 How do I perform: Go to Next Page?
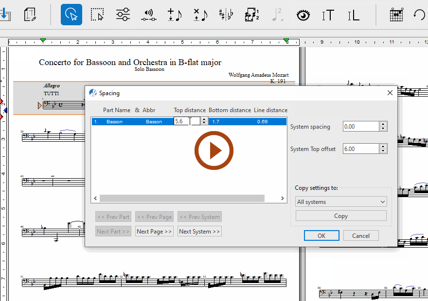tap(154, 231)
